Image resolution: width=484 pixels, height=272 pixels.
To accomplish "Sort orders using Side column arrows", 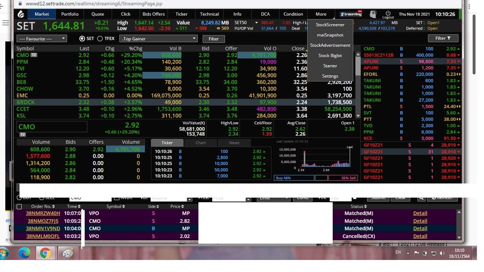I will pos(157,206).
